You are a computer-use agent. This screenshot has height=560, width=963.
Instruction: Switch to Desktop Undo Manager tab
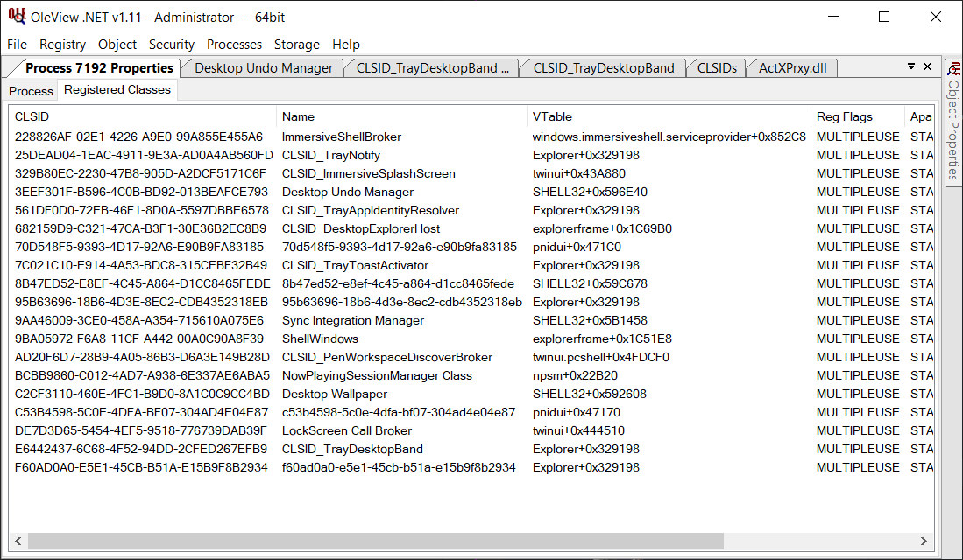pos(264,68)
